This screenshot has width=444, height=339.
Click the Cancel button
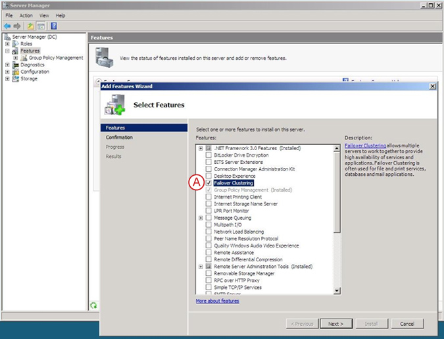click(x=407, y=324)
